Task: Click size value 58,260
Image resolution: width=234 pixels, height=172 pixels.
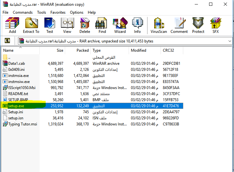Action: (x=58, y=100)
